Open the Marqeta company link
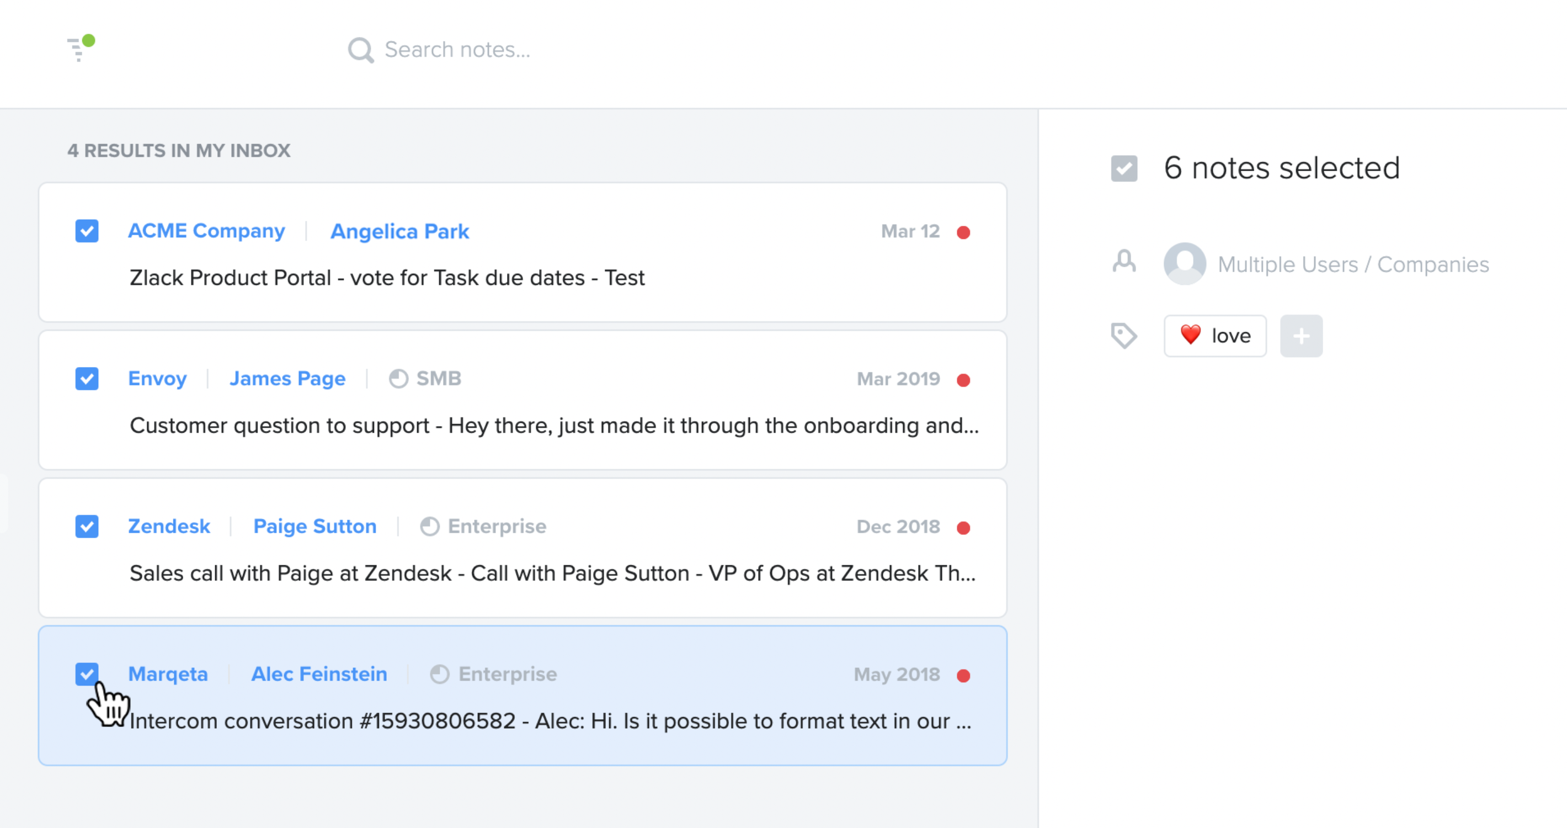The image size is (1567, 828). click(x=168, y=674)
